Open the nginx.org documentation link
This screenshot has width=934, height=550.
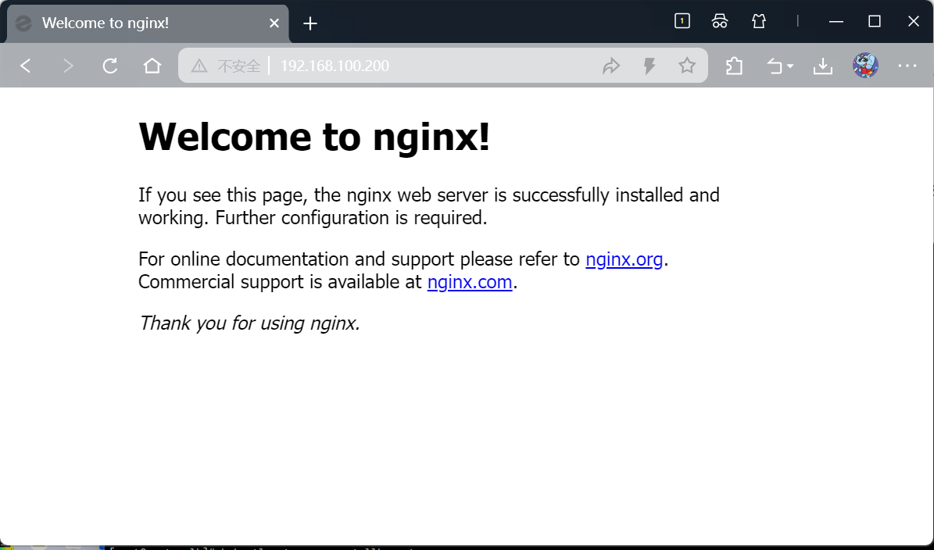coord(624,259)
